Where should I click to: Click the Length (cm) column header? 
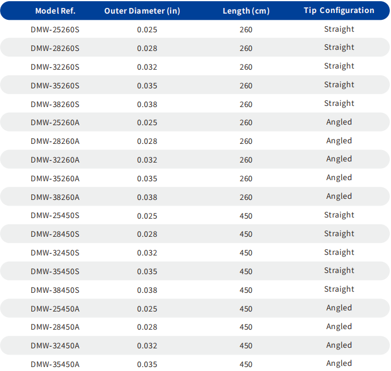click(x=246, y=11)
